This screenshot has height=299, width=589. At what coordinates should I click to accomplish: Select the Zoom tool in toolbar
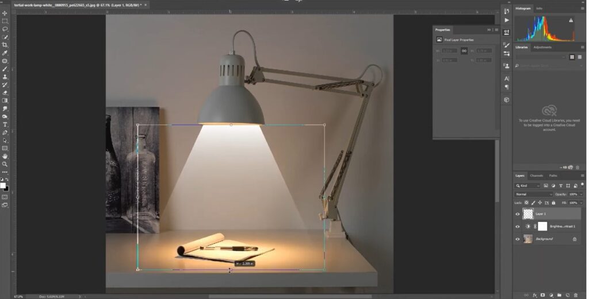pos(5,164)
